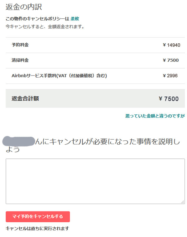Select the 予約料金 row label
The image size is (187, 237).
pyautogui.click(x=20, y=45)
